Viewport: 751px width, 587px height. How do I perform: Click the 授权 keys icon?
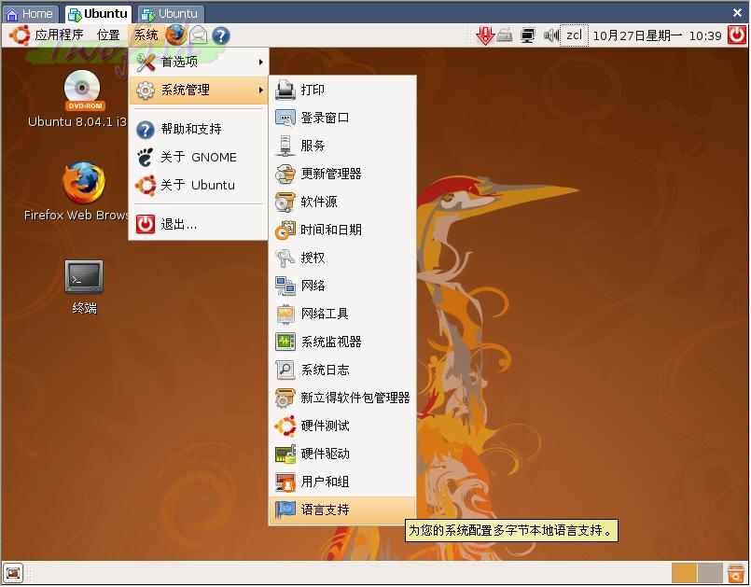[285, 259]
